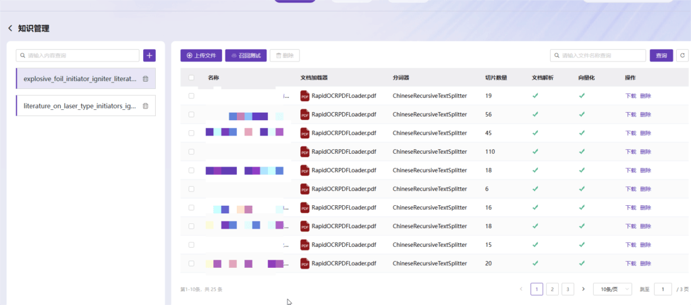Image resolution: width=691 pixels, height=305 pixels.
Task: Click the previous page left chevron
Action: (x=522, y=289)
